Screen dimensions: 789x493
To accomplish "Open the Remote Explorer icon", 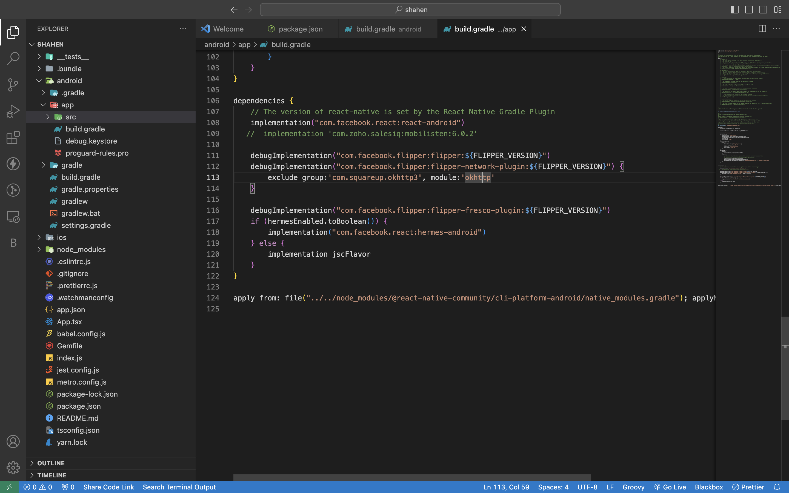I will [13, 216].
